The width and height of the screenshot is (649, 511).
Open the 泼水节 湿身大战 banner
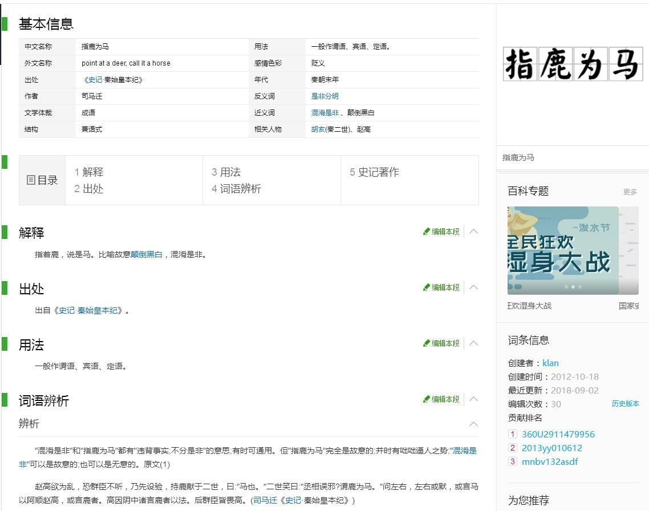[563, 250]
